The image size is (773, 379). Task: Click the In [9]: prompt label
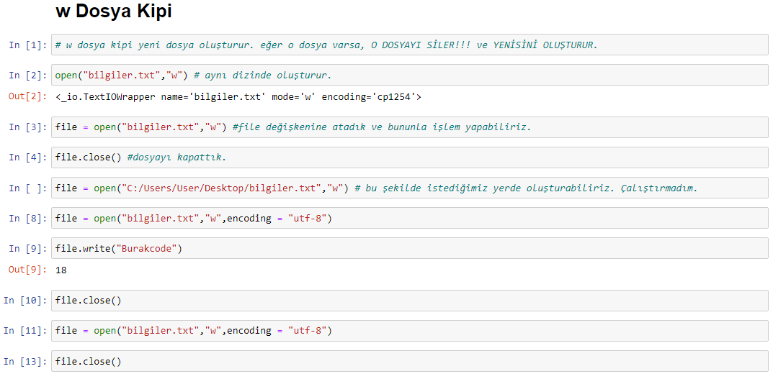click(27, 249)
